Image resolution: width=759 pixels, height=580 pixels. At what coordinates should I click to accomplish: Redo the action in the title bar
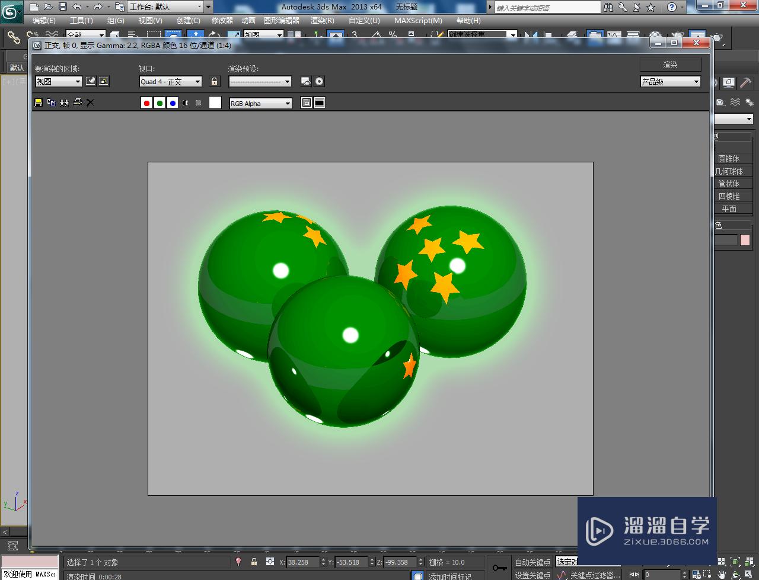click(98, 7)
